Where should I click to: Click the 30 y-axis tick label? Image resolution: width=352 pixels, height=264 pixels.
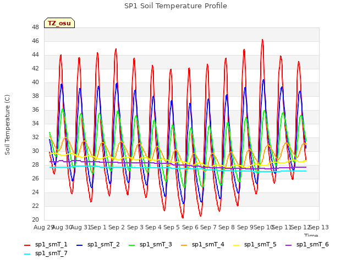35,151
